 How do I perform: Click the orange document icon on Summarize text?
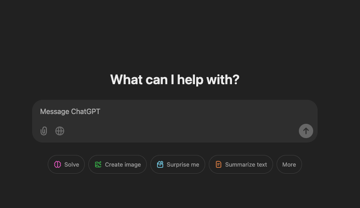click(x=219, y=164)
